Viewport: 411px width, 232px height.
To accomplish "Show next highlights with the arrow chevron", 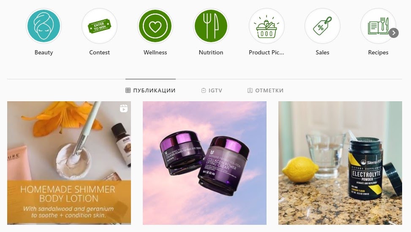I will click(x=394, y=33).
